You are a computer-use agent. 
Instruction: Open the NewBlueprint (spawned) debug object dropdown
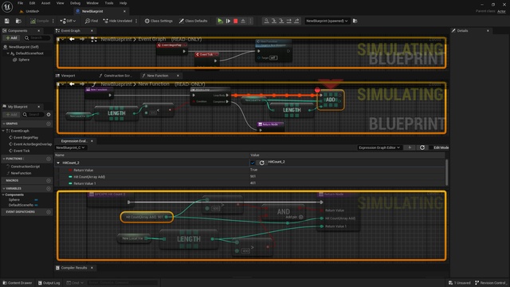[327, 21]
